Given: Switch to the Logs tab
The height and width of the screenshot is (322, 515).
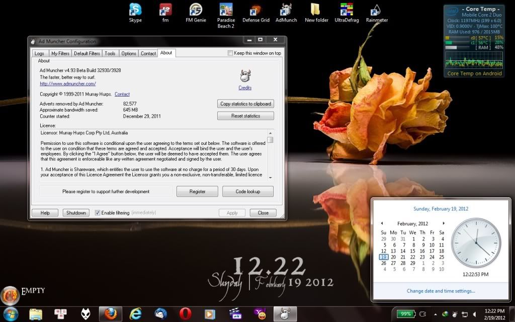Looking at the screenshot, I should coord(39,53).
